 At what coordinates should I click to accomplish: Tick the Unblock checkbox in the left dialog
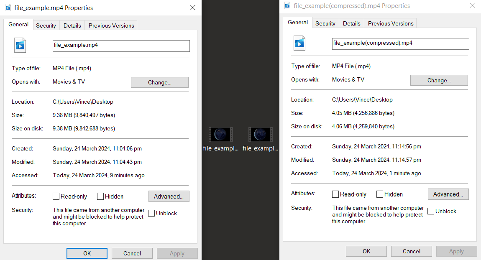click(151, 213)
